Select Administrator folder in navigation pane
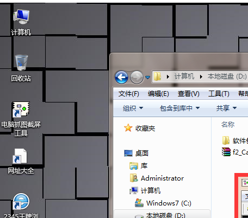The height and width of the screenshot is (218, 248). [162, 178]
